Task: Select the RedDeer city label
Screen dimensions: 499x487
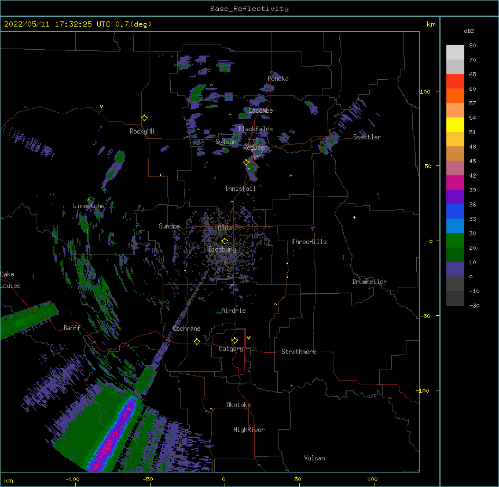Action: pos(255,147)
